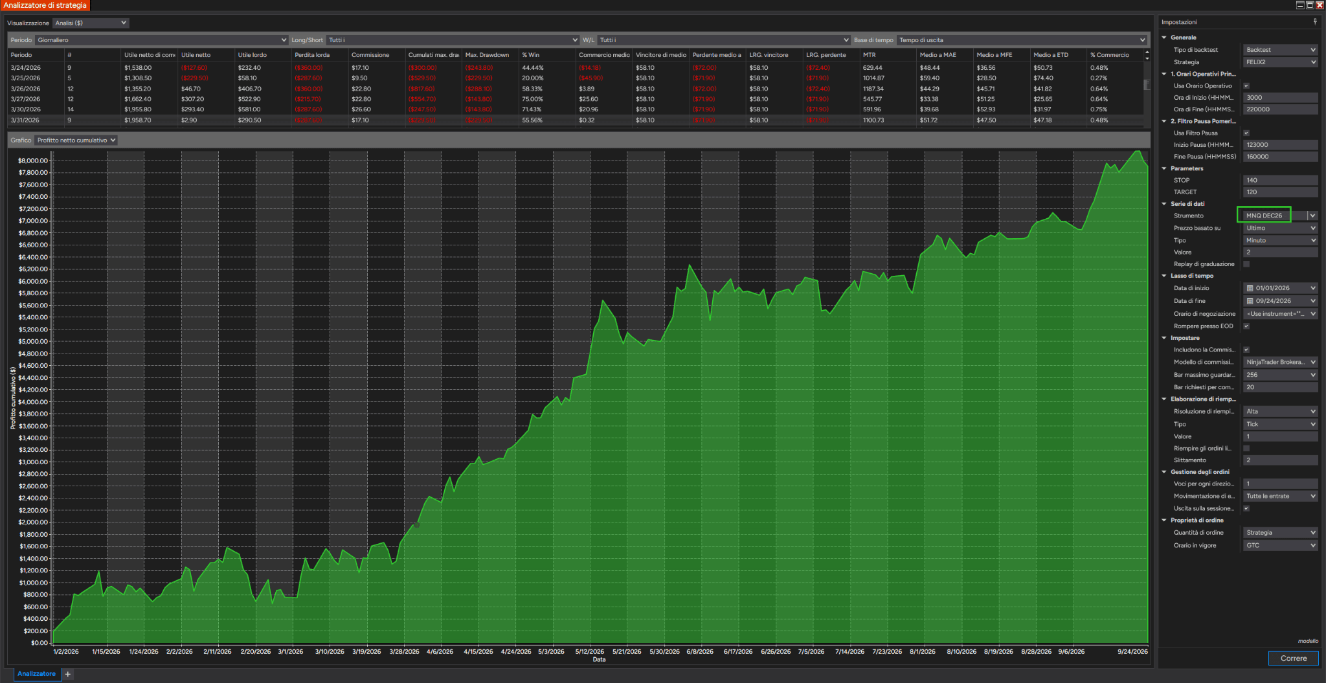The height and width of the screenshot is (683, 1326).
Task: Open the Grafico Profitto netto cumulativo dropdown
Action: click(x=76, y=140)
